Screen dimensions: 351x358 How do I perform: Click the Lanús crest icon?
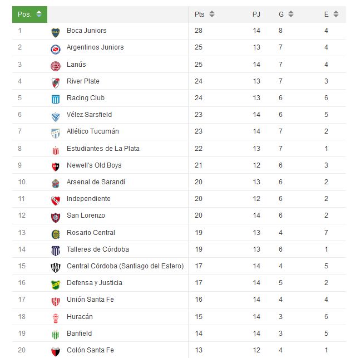pos(56,66)
